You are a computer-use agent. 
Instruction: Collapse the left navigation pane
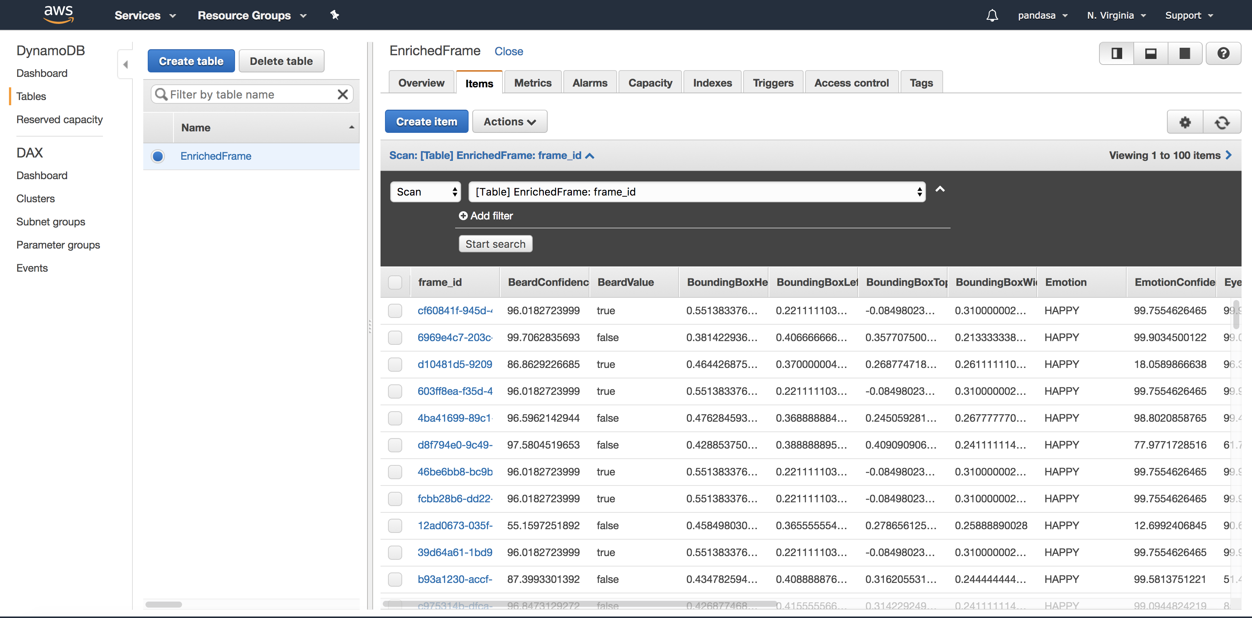click(x=125, y=64)
